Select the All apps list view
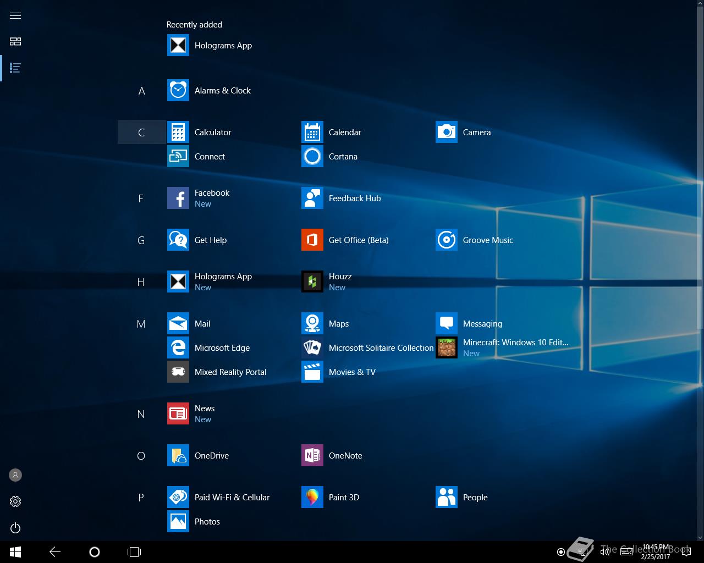Viewport: 704px width, 563px height. point(15,68)
